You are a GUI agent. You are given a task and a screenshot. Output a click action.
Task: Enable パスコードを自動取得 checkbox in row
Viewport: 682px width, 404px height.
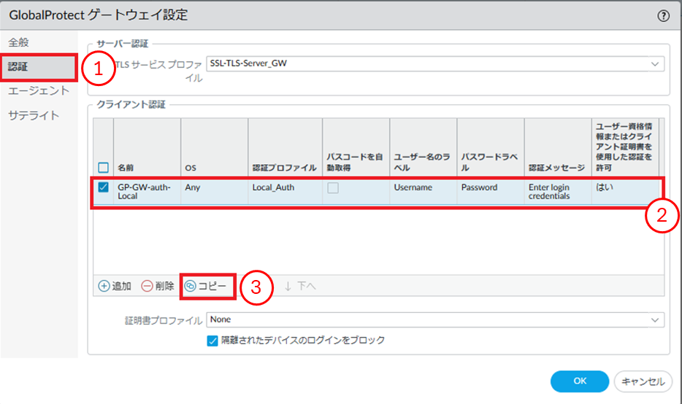tap(333, 187)
